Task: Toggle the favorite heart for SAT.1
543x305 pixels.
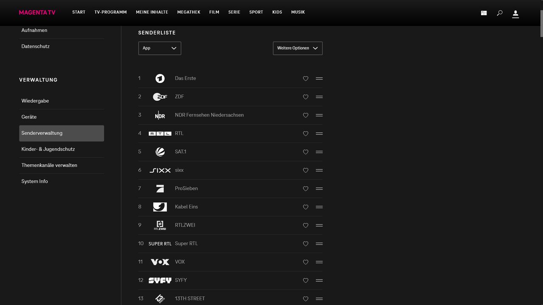Action: [305, 152]
